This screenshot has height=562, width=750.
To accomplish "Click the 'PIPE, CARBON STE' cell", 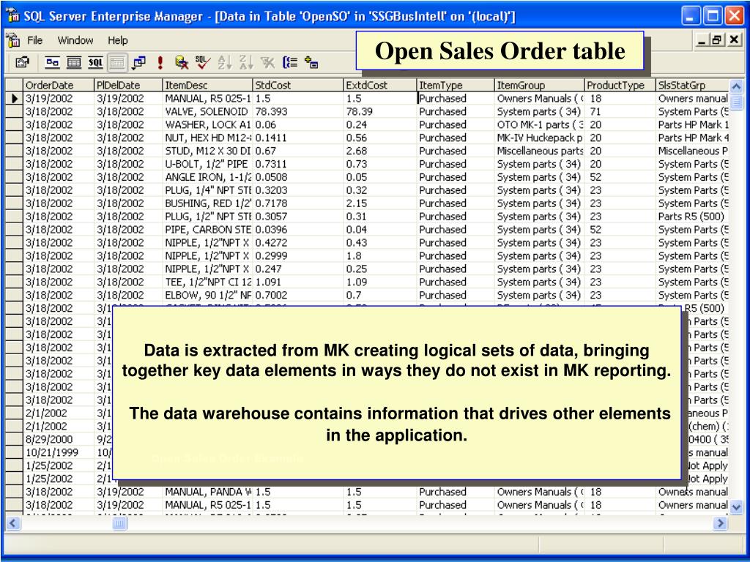I will coord(207,229).
